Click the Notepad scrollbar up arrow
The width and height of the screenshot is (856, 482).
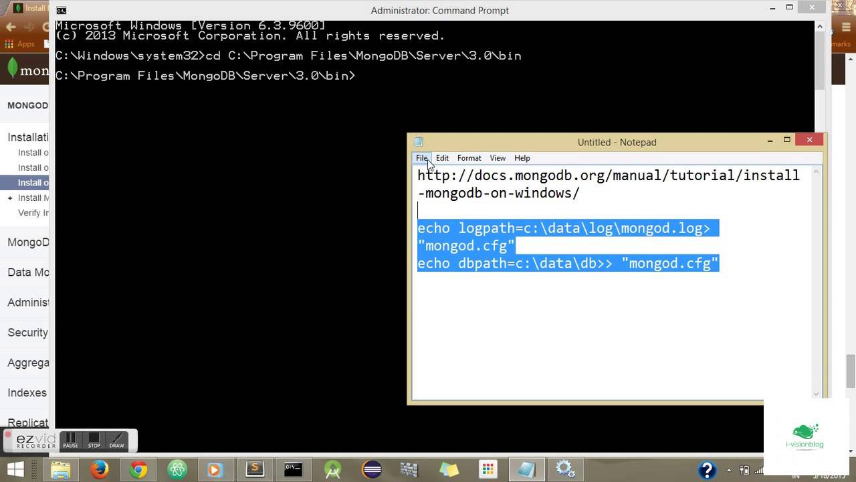[816, 173]
